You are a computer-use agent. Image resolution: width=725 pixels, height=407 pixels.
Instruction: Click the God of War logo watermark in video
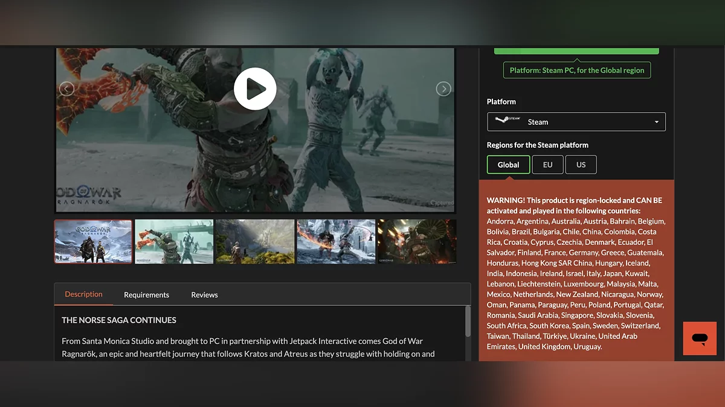[89, 195]
